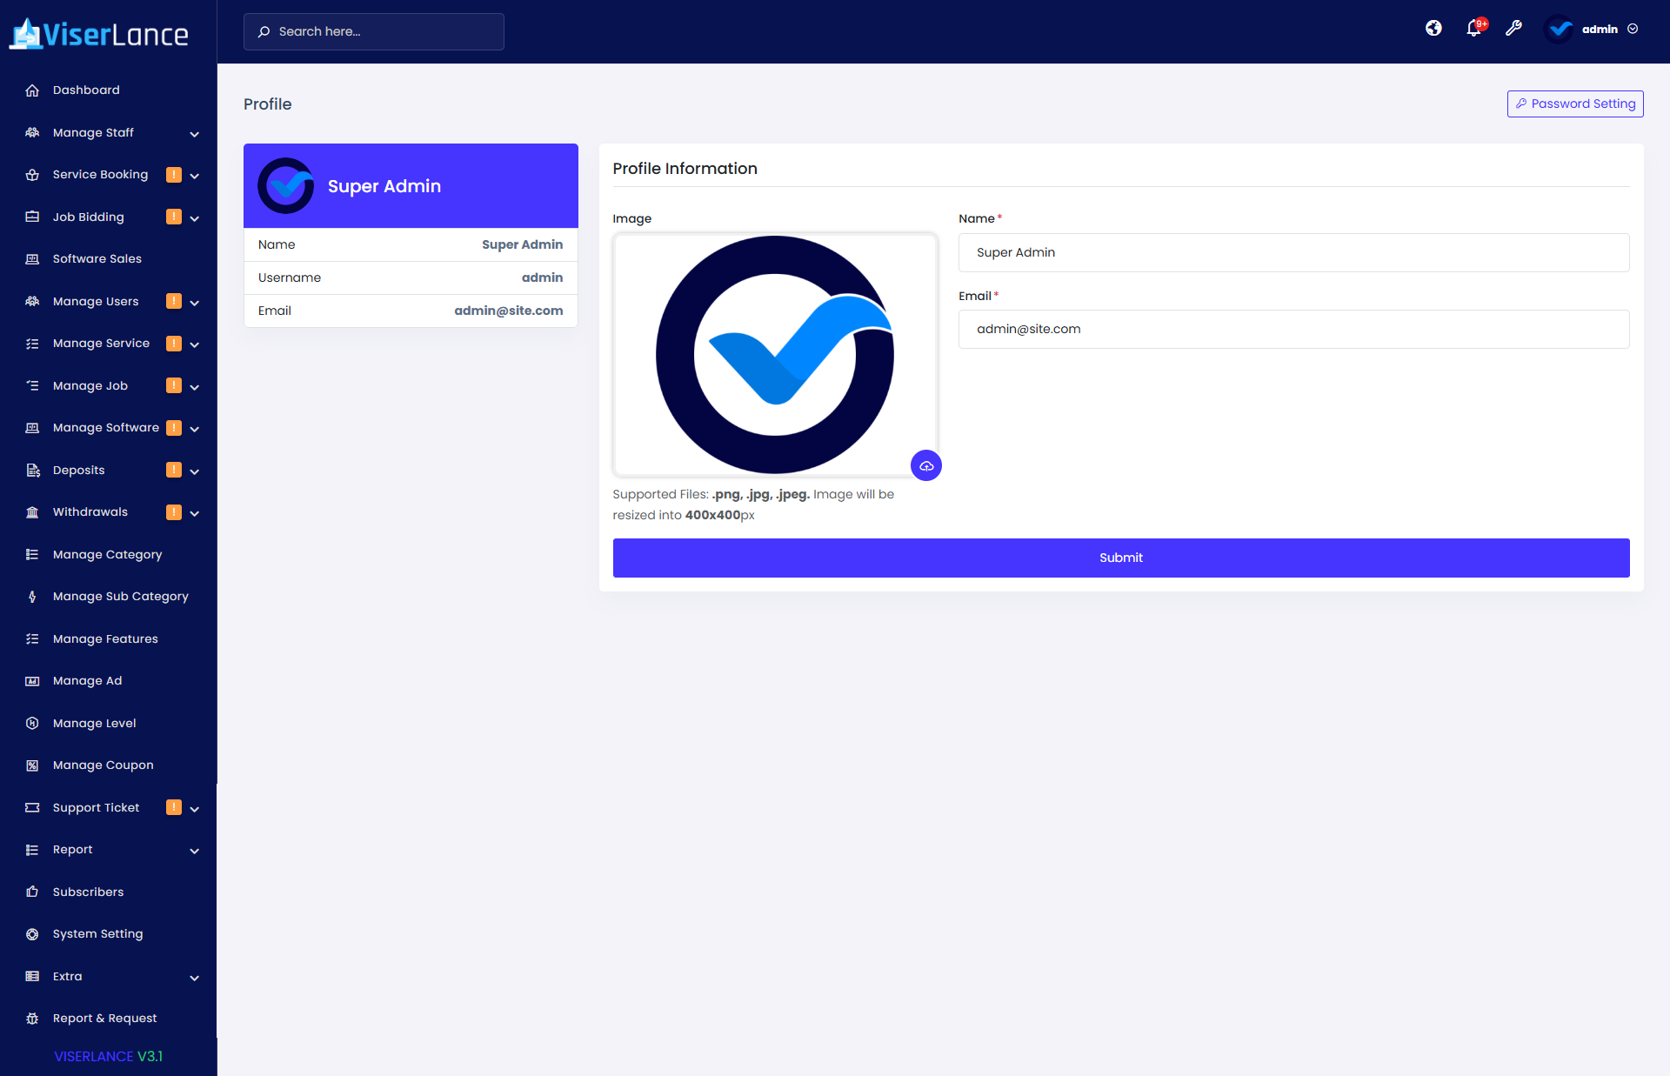Click the ViserLance logo
The image size is (1670, 1076).
(99, 34)
